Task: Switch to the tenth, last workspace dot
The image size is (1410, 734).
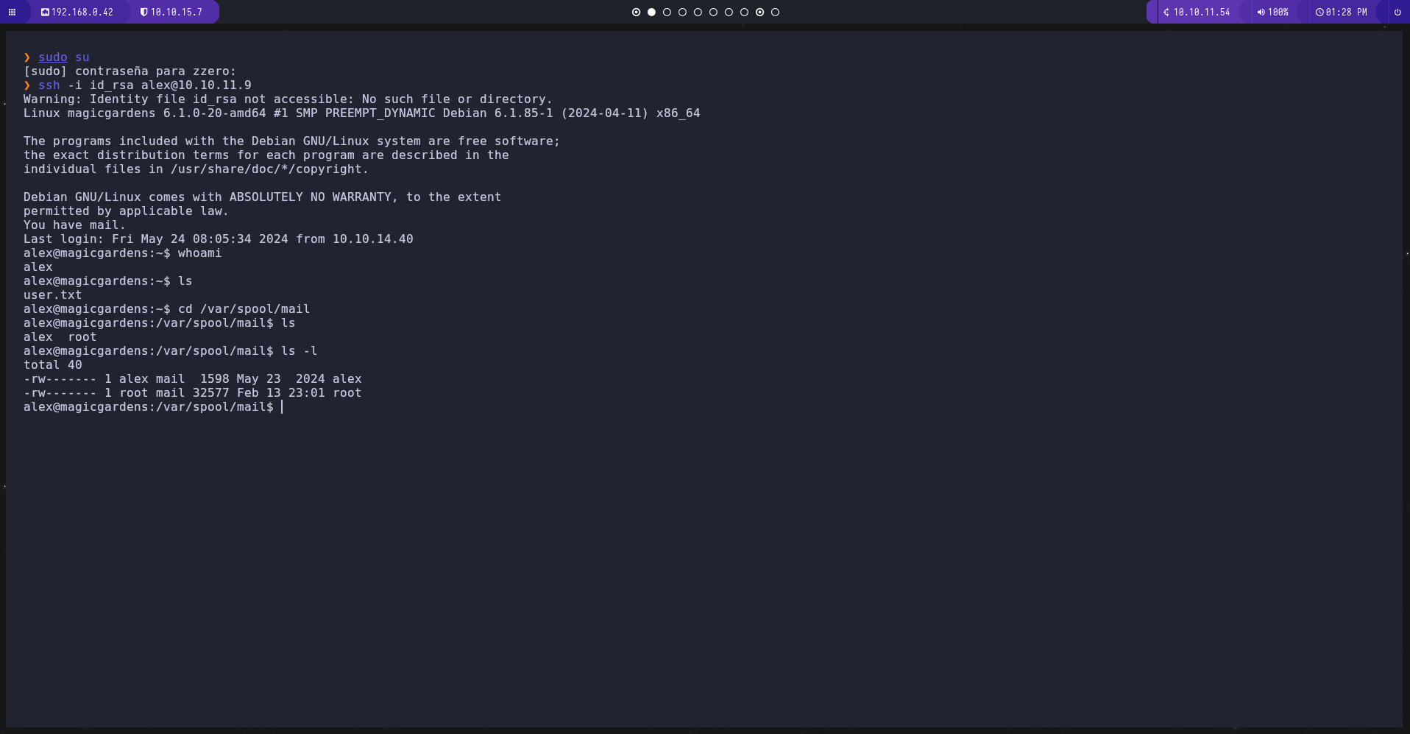Action: click(775, 13)
